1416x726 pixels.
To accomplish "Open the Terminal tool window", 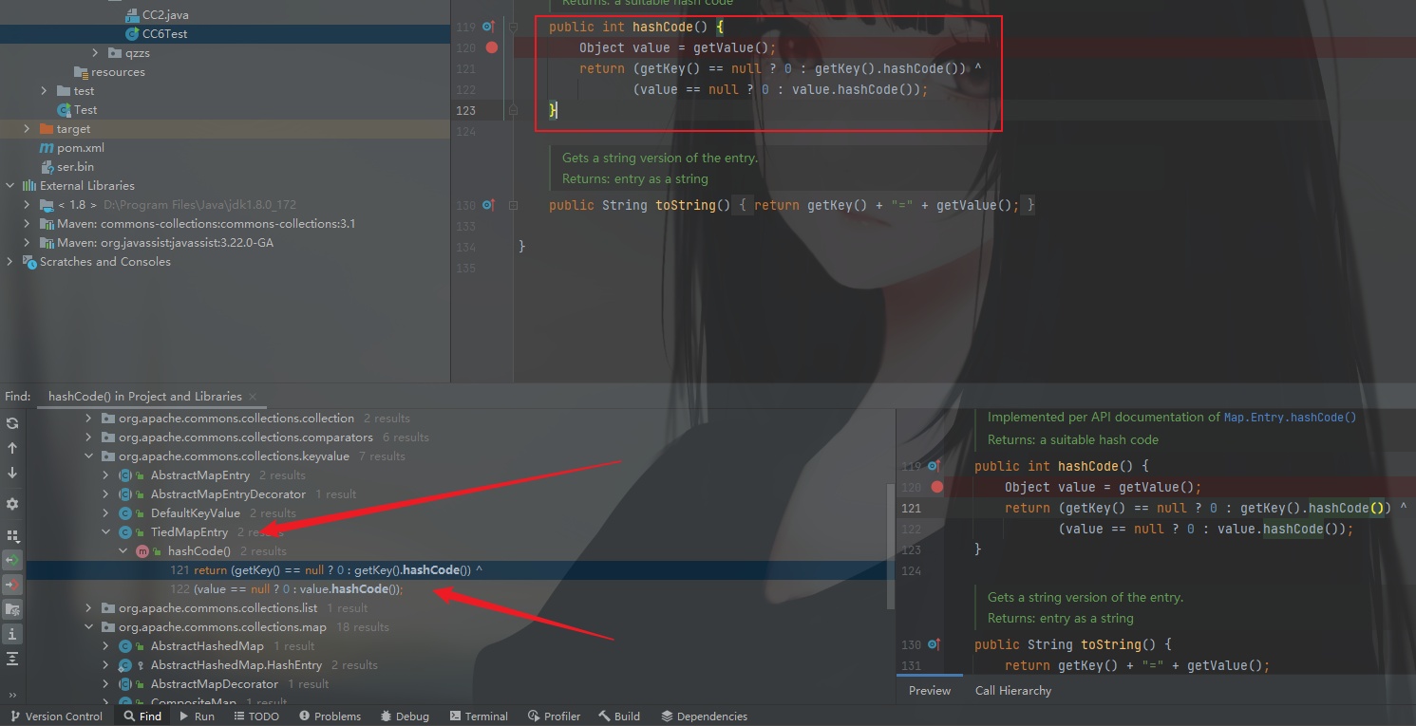I will 479,717.
